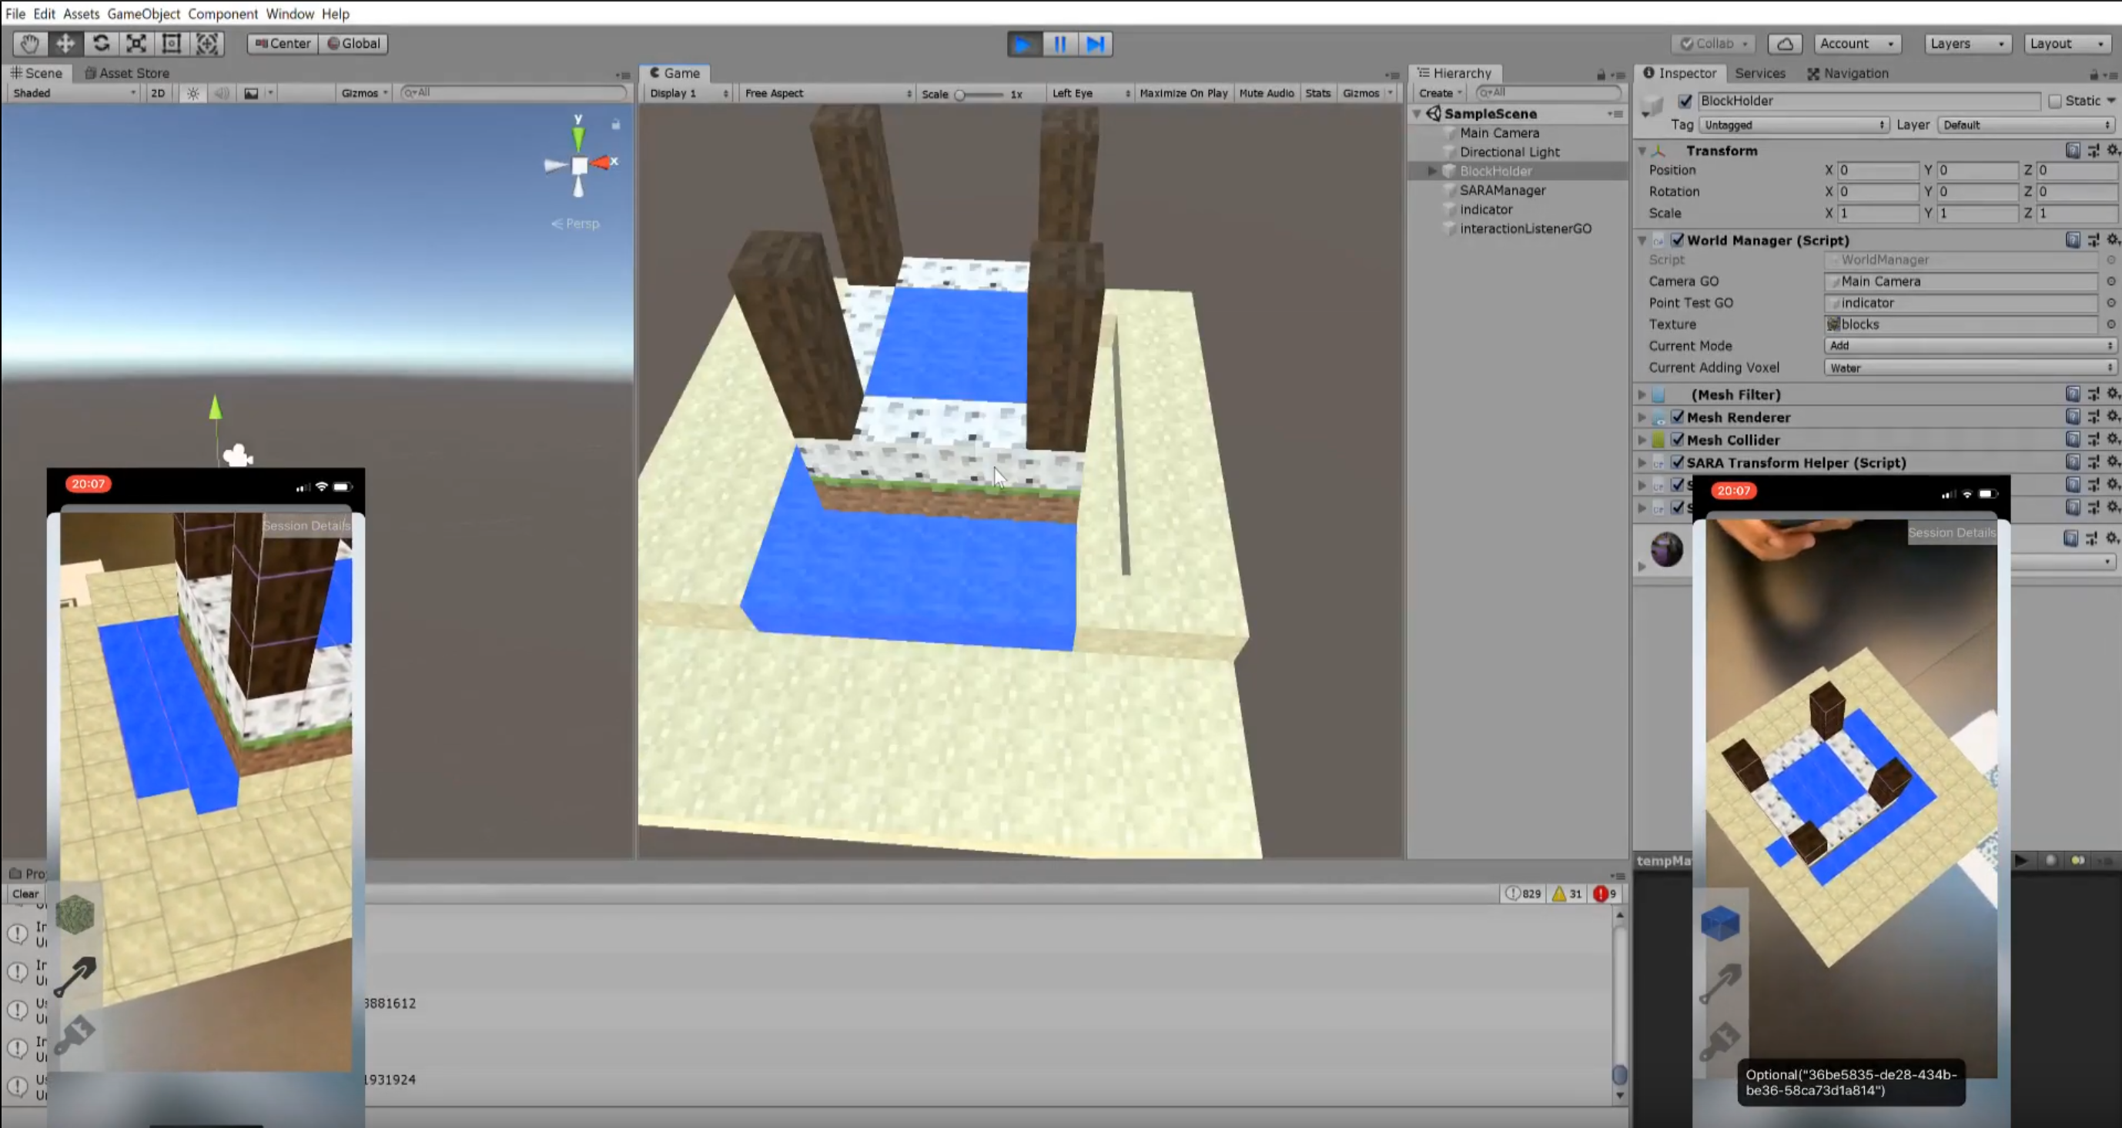Screen dimensions: 2122x1128
Task: Open Current Adding Voxel Water dropdown
Action: (x=1970, y=368)
